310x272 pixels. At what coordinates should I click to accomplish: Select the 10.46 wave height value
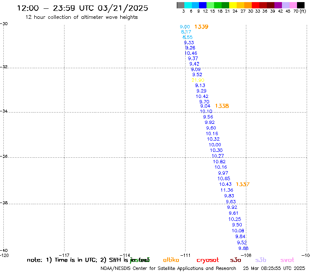coord(191,53)
